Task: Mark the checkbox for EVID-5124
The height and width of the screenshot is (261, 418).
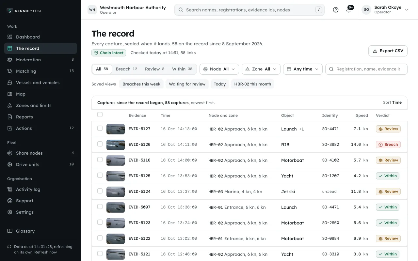Action: 100,191
